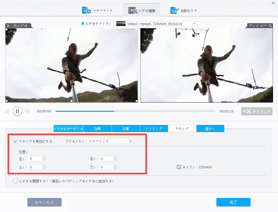This screenshot has height=212, width=278.
Task: Click the Video1 track thumbnail
Action: 121,23
